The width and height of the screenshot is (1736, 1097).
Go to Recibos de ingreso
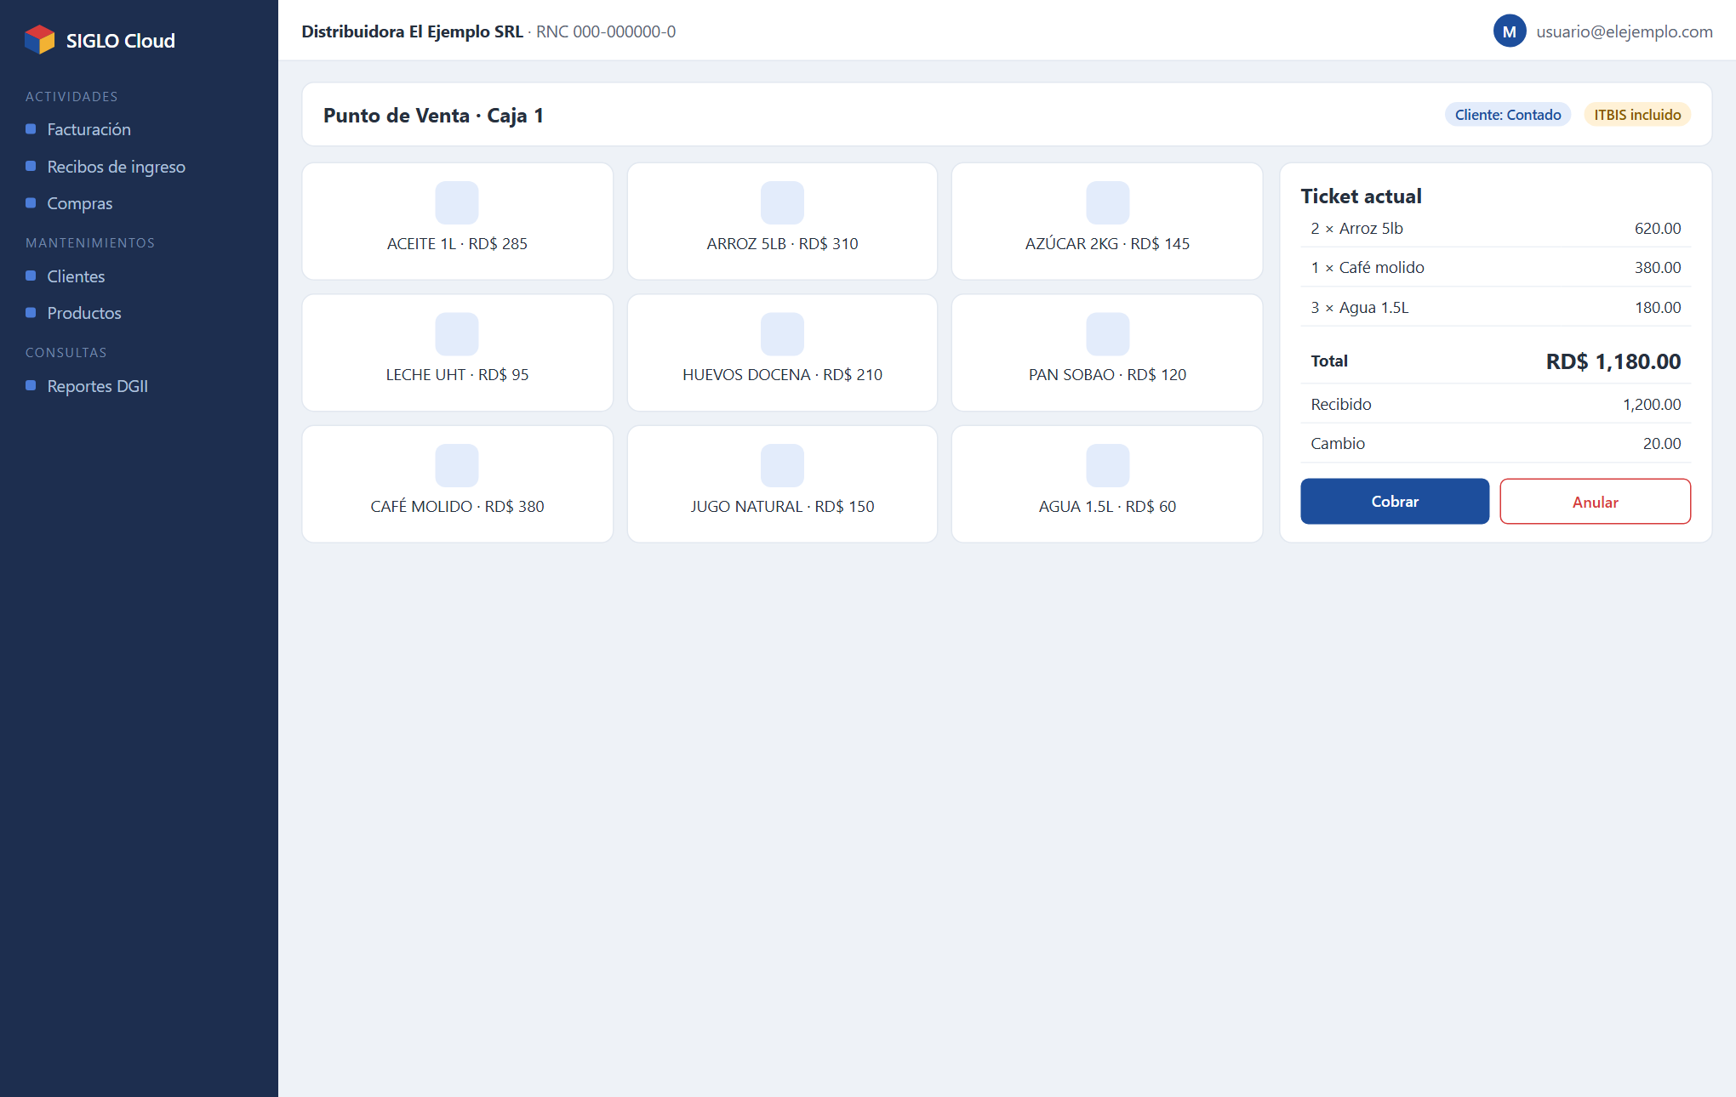116,167
